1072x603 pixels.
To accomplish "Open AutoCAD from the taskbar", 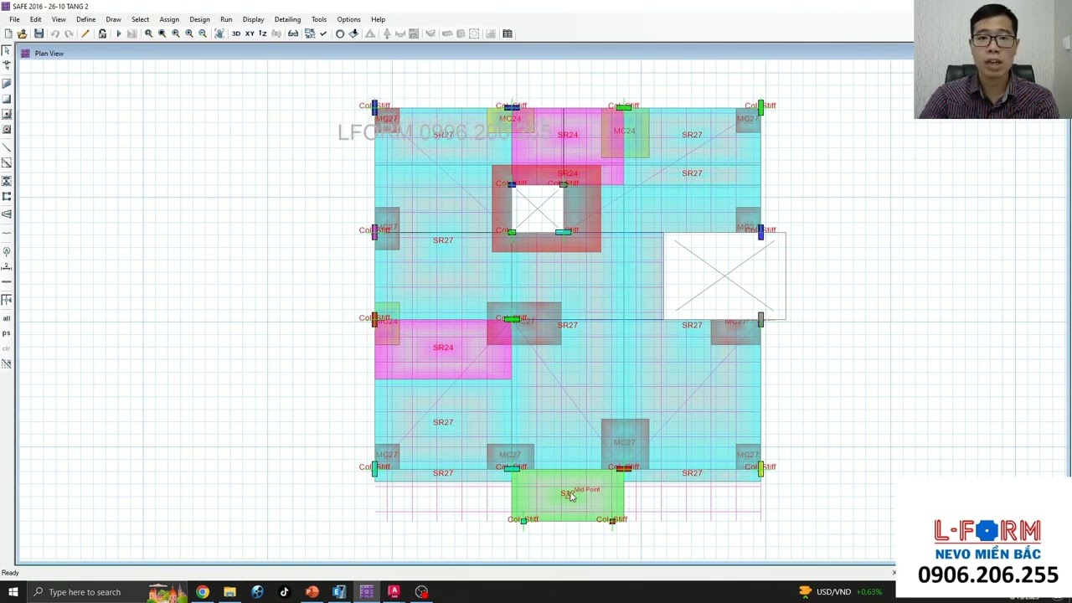I will pyautogui.click(x=394, y=592).
